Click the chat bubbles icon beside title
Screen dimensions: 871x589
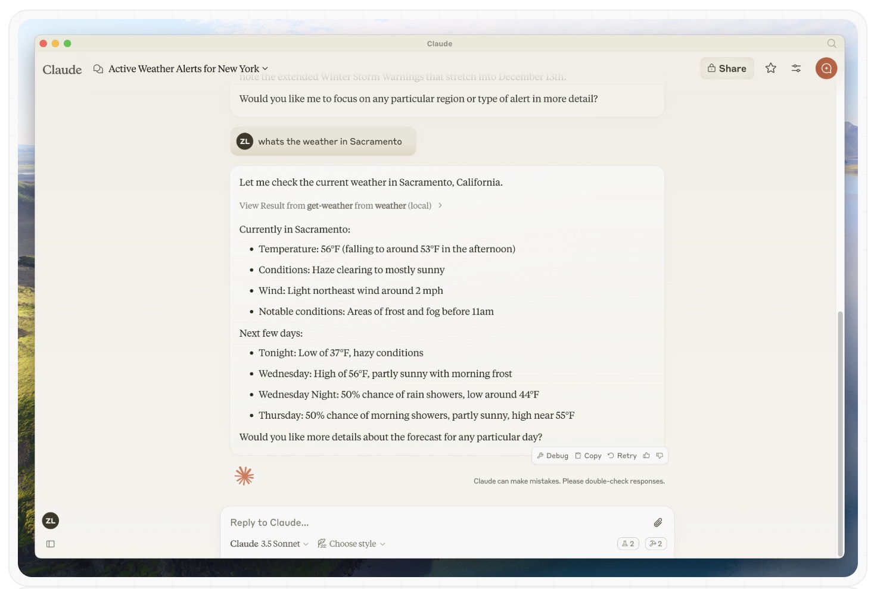(x=98, y=69)
